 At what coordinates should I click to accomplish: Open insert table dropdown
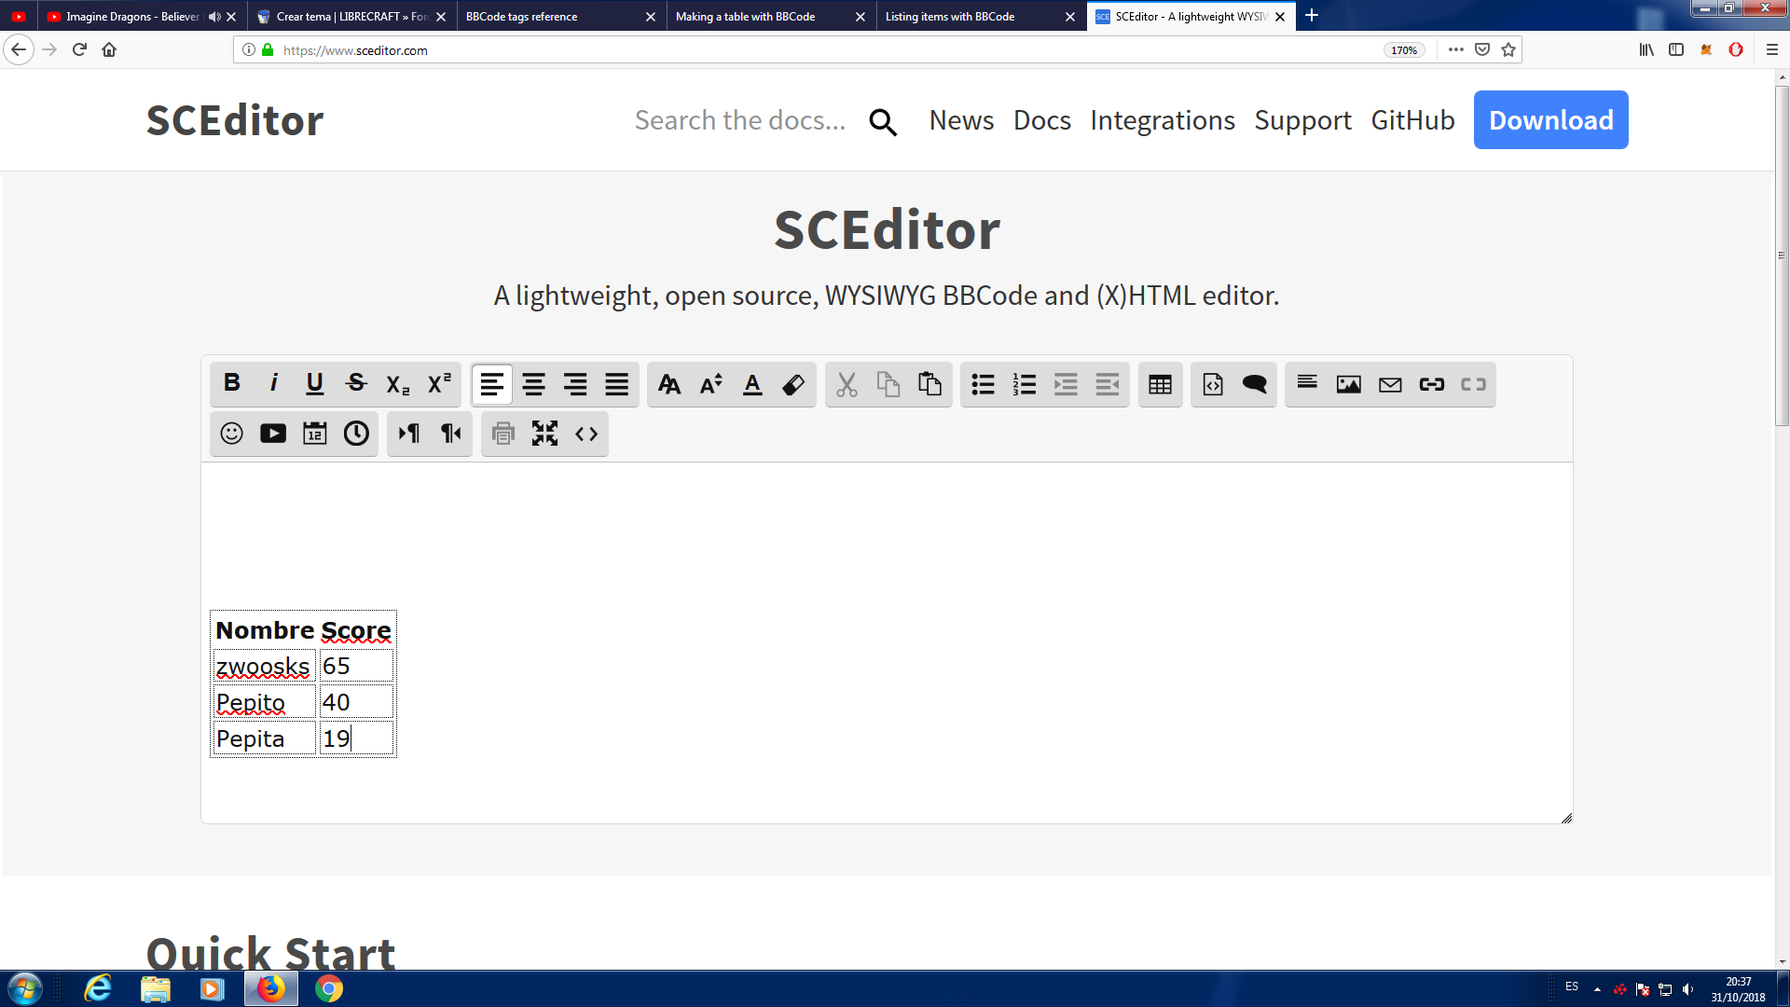[x=1160, y=384]
